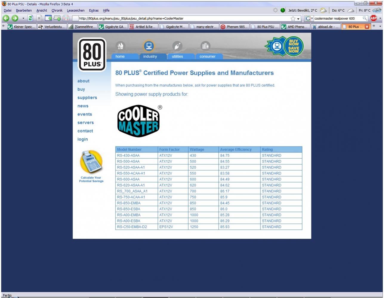Open the login sidebar link

[83, 139]
